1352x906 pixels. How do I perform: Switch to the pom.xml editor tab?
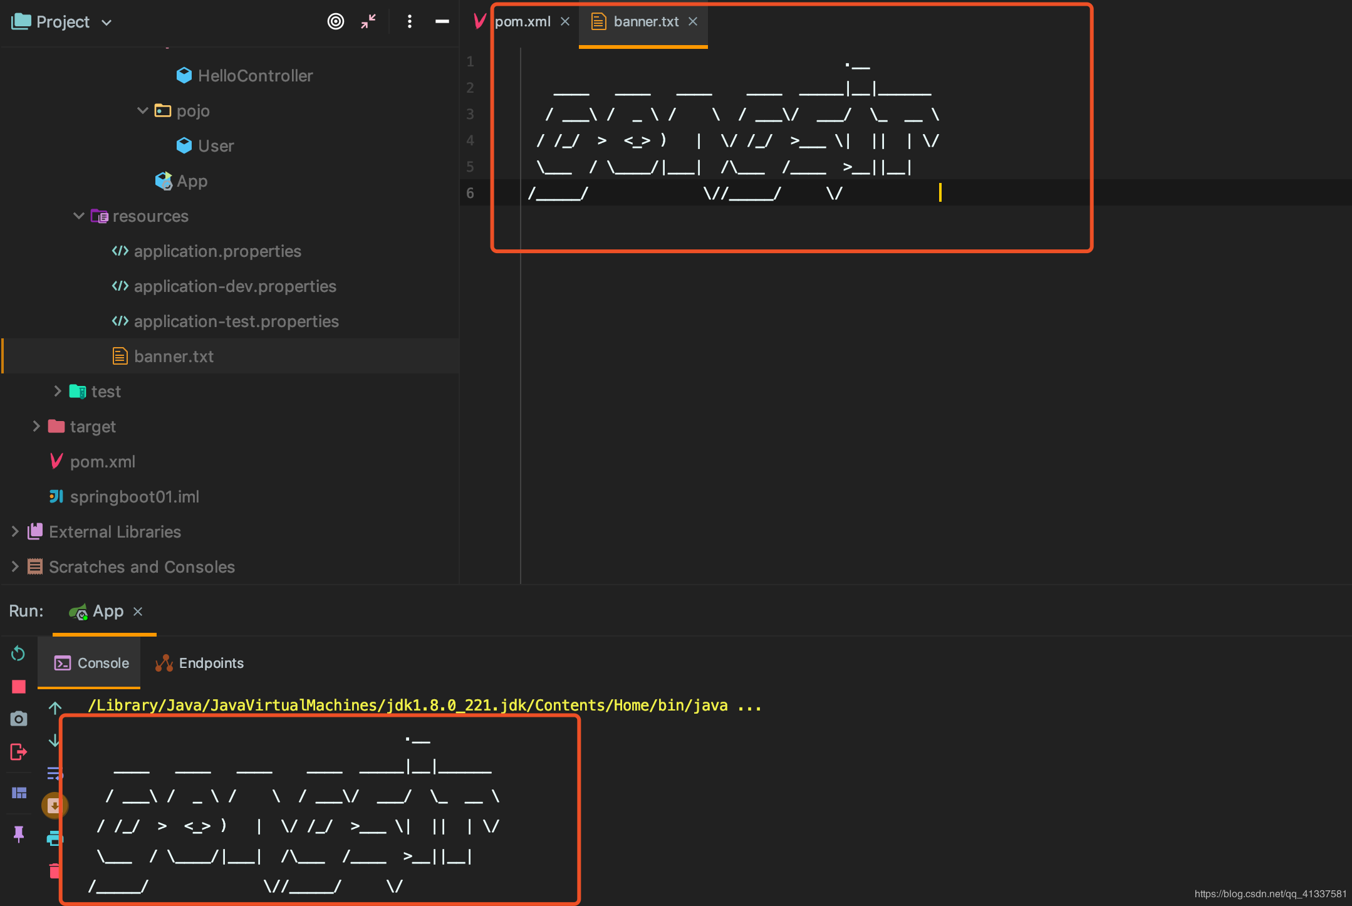(x=522, y=22)
